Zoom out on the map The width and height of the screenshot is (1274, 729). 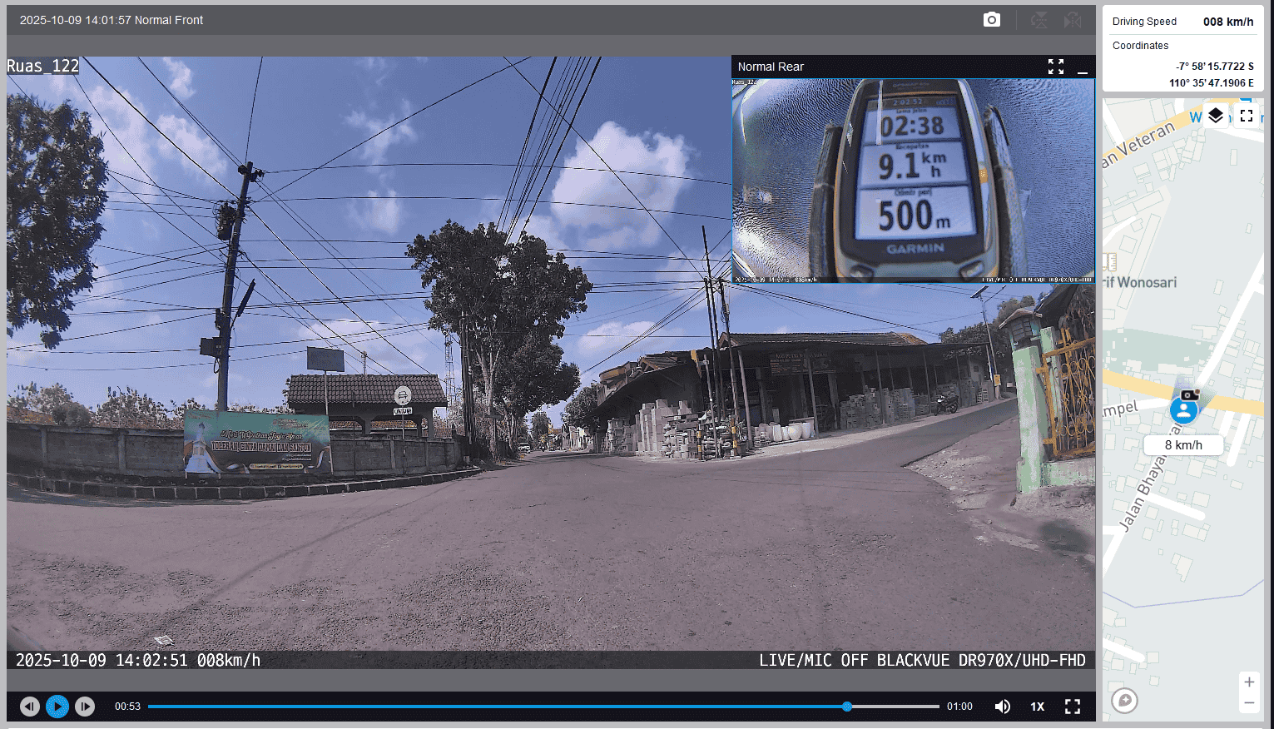pos(1248,703)
